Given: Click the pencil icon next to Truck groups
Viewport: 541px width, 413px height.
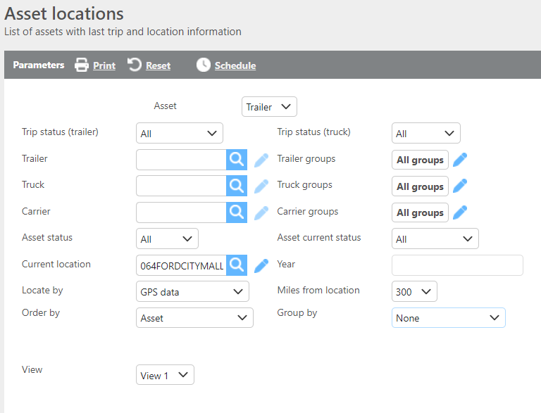Looking at the screenshot, I should pos(460,186).
